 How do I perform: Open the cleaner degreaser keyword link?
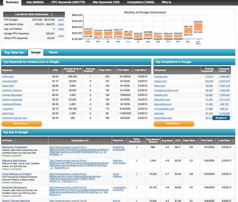pyautogui.click(x=13, y=100)
